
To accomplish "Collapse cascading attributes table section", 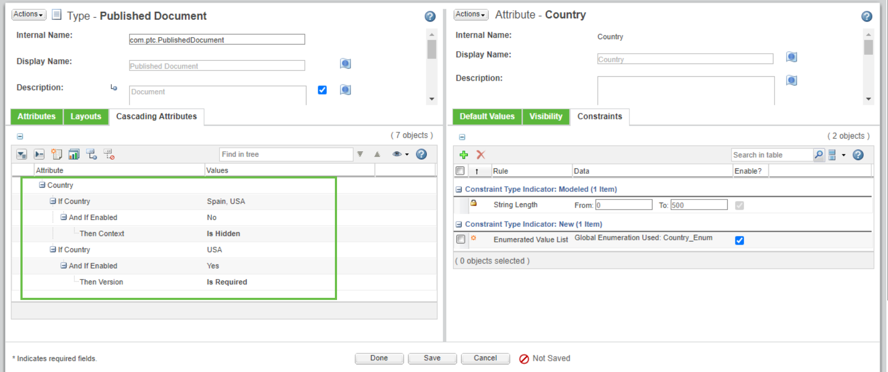I will coord(20,137).
